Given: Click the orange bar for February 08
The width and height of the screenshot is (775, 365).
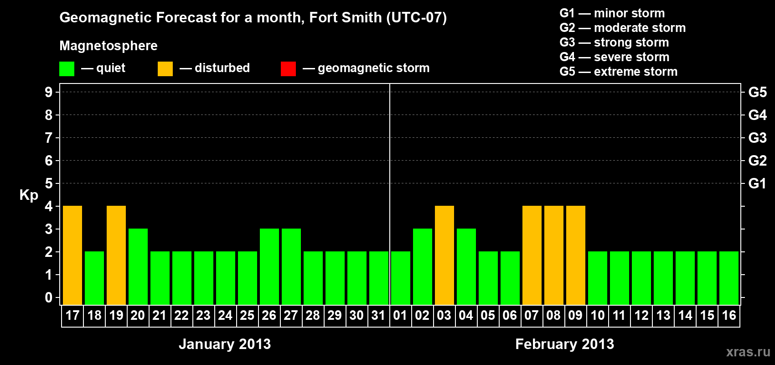Looking at the screenshot, I should 554,255.
